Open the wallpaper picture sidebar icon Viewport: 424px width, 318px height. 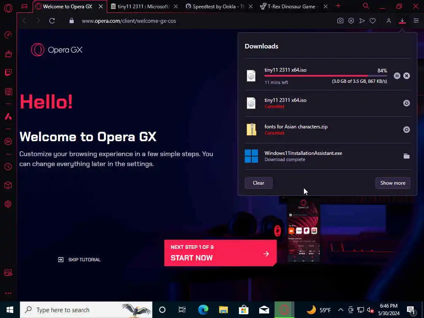[8, 272]
